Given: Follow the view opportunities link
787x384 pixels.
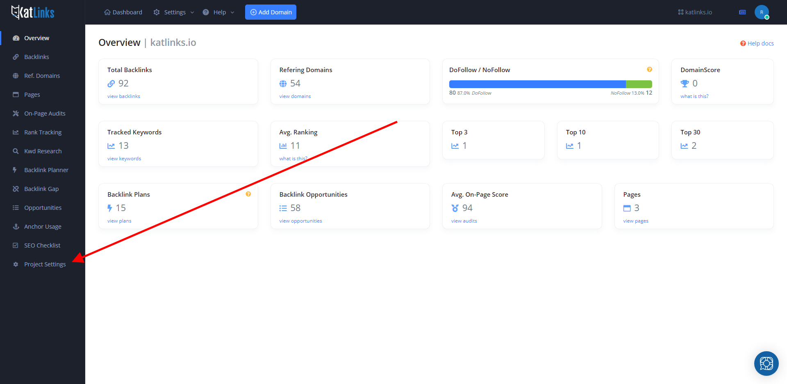Looking at the screenshot, I should click(x=301, y=221).
